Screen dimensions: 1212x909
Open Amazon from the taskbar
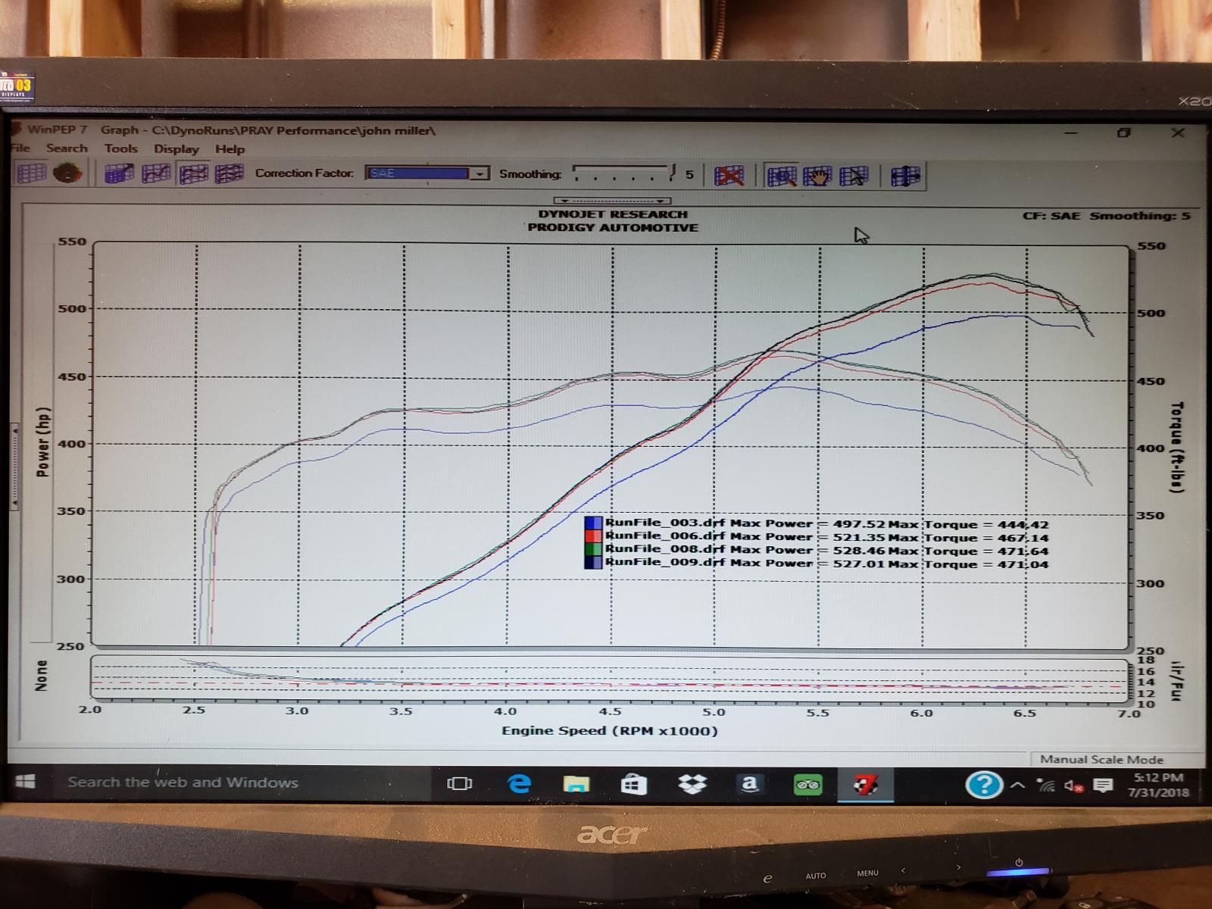coord(749,784)
